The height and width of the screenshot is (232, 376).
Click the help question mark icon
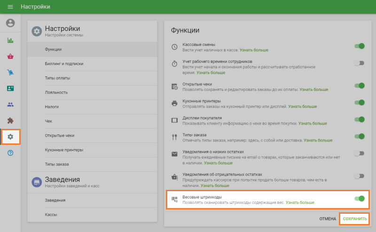point(10,153)
